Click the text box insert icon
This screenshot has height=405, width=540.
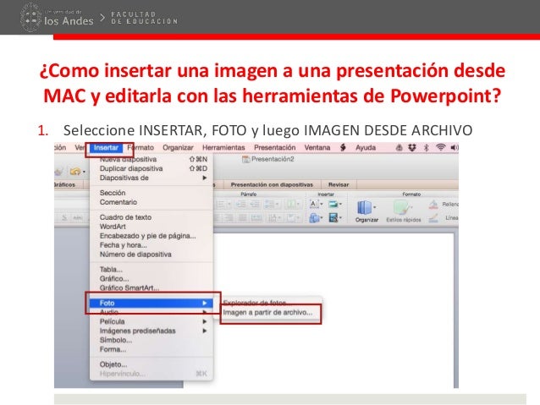(x=314, y=204)
